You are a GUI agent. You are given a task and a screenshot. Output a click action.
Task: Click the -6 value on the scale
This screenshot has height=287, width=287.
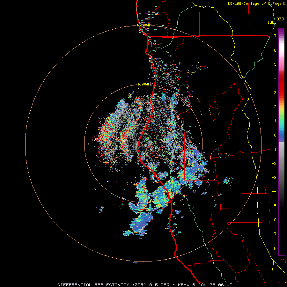274,220
